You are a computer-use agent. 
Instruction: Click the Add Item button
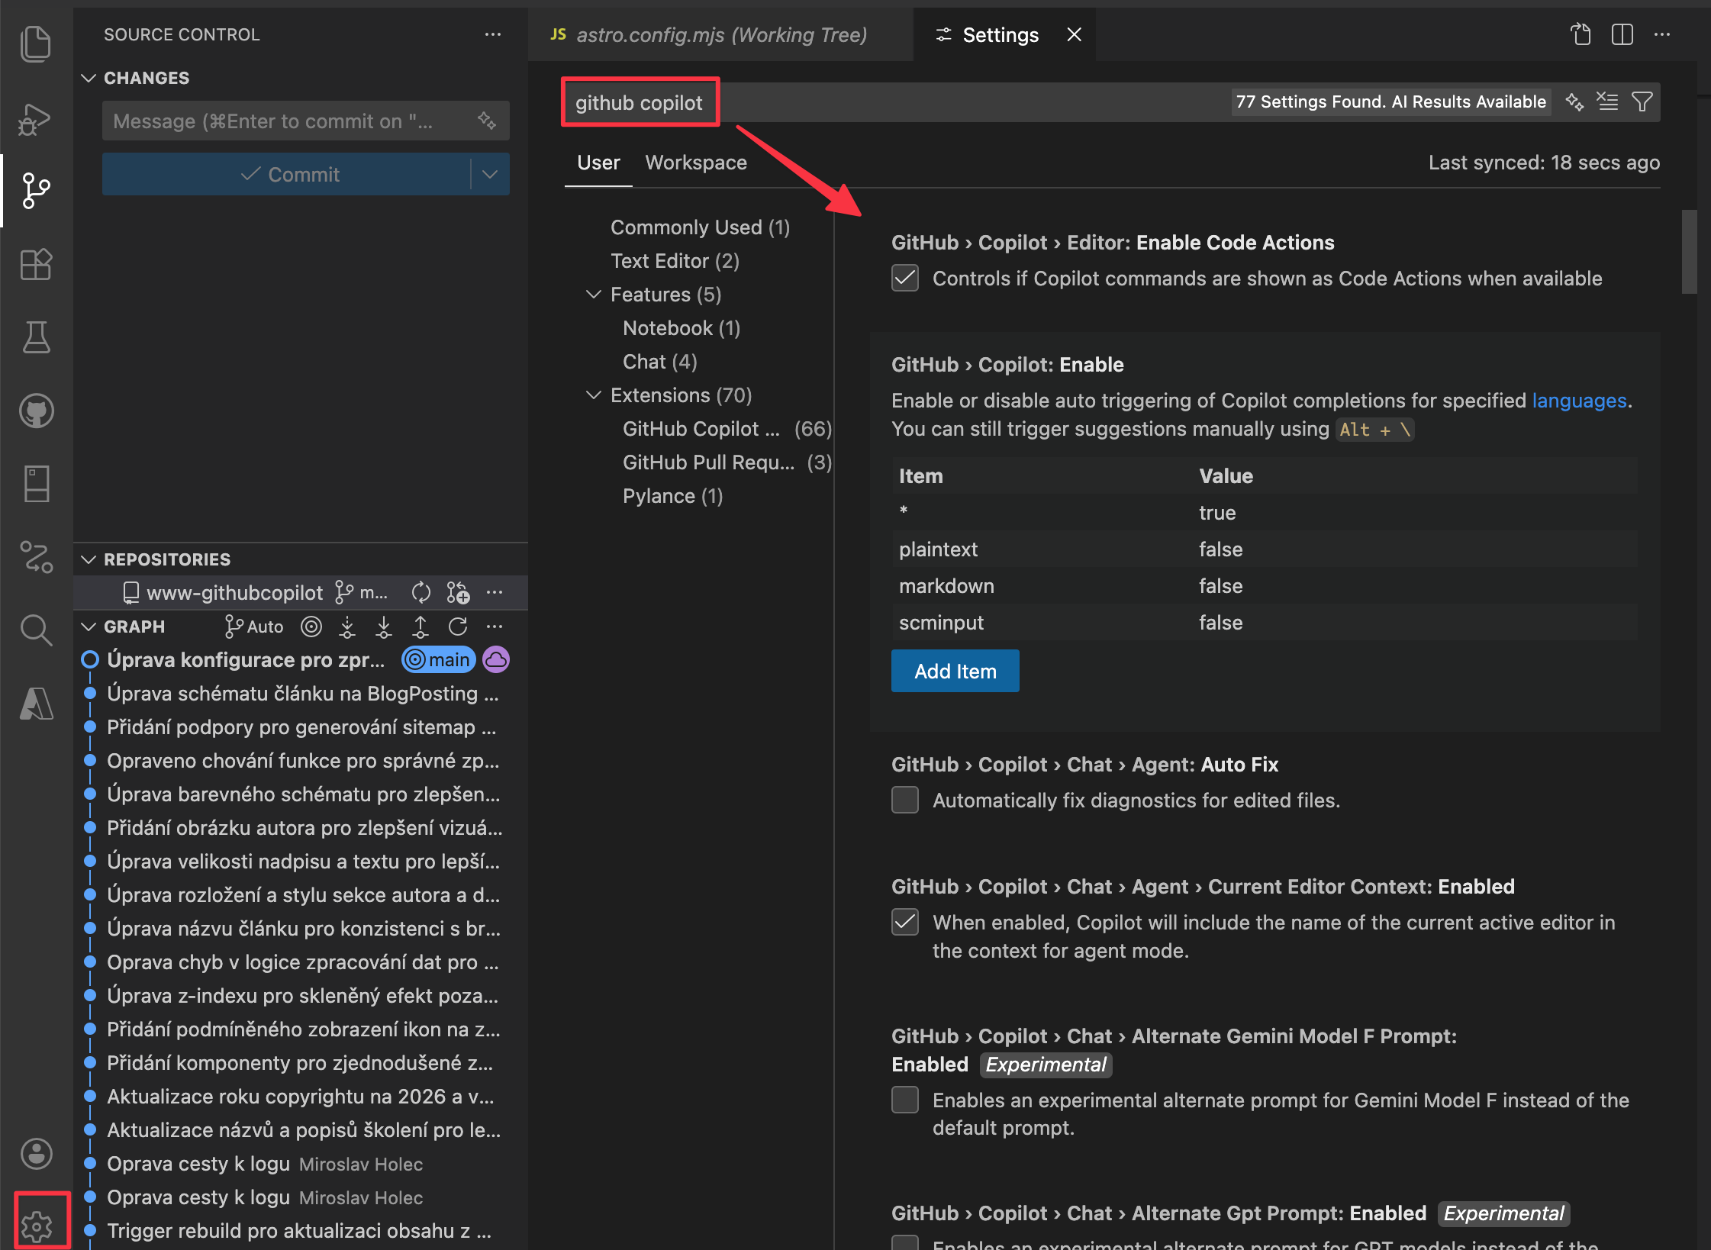955,671
